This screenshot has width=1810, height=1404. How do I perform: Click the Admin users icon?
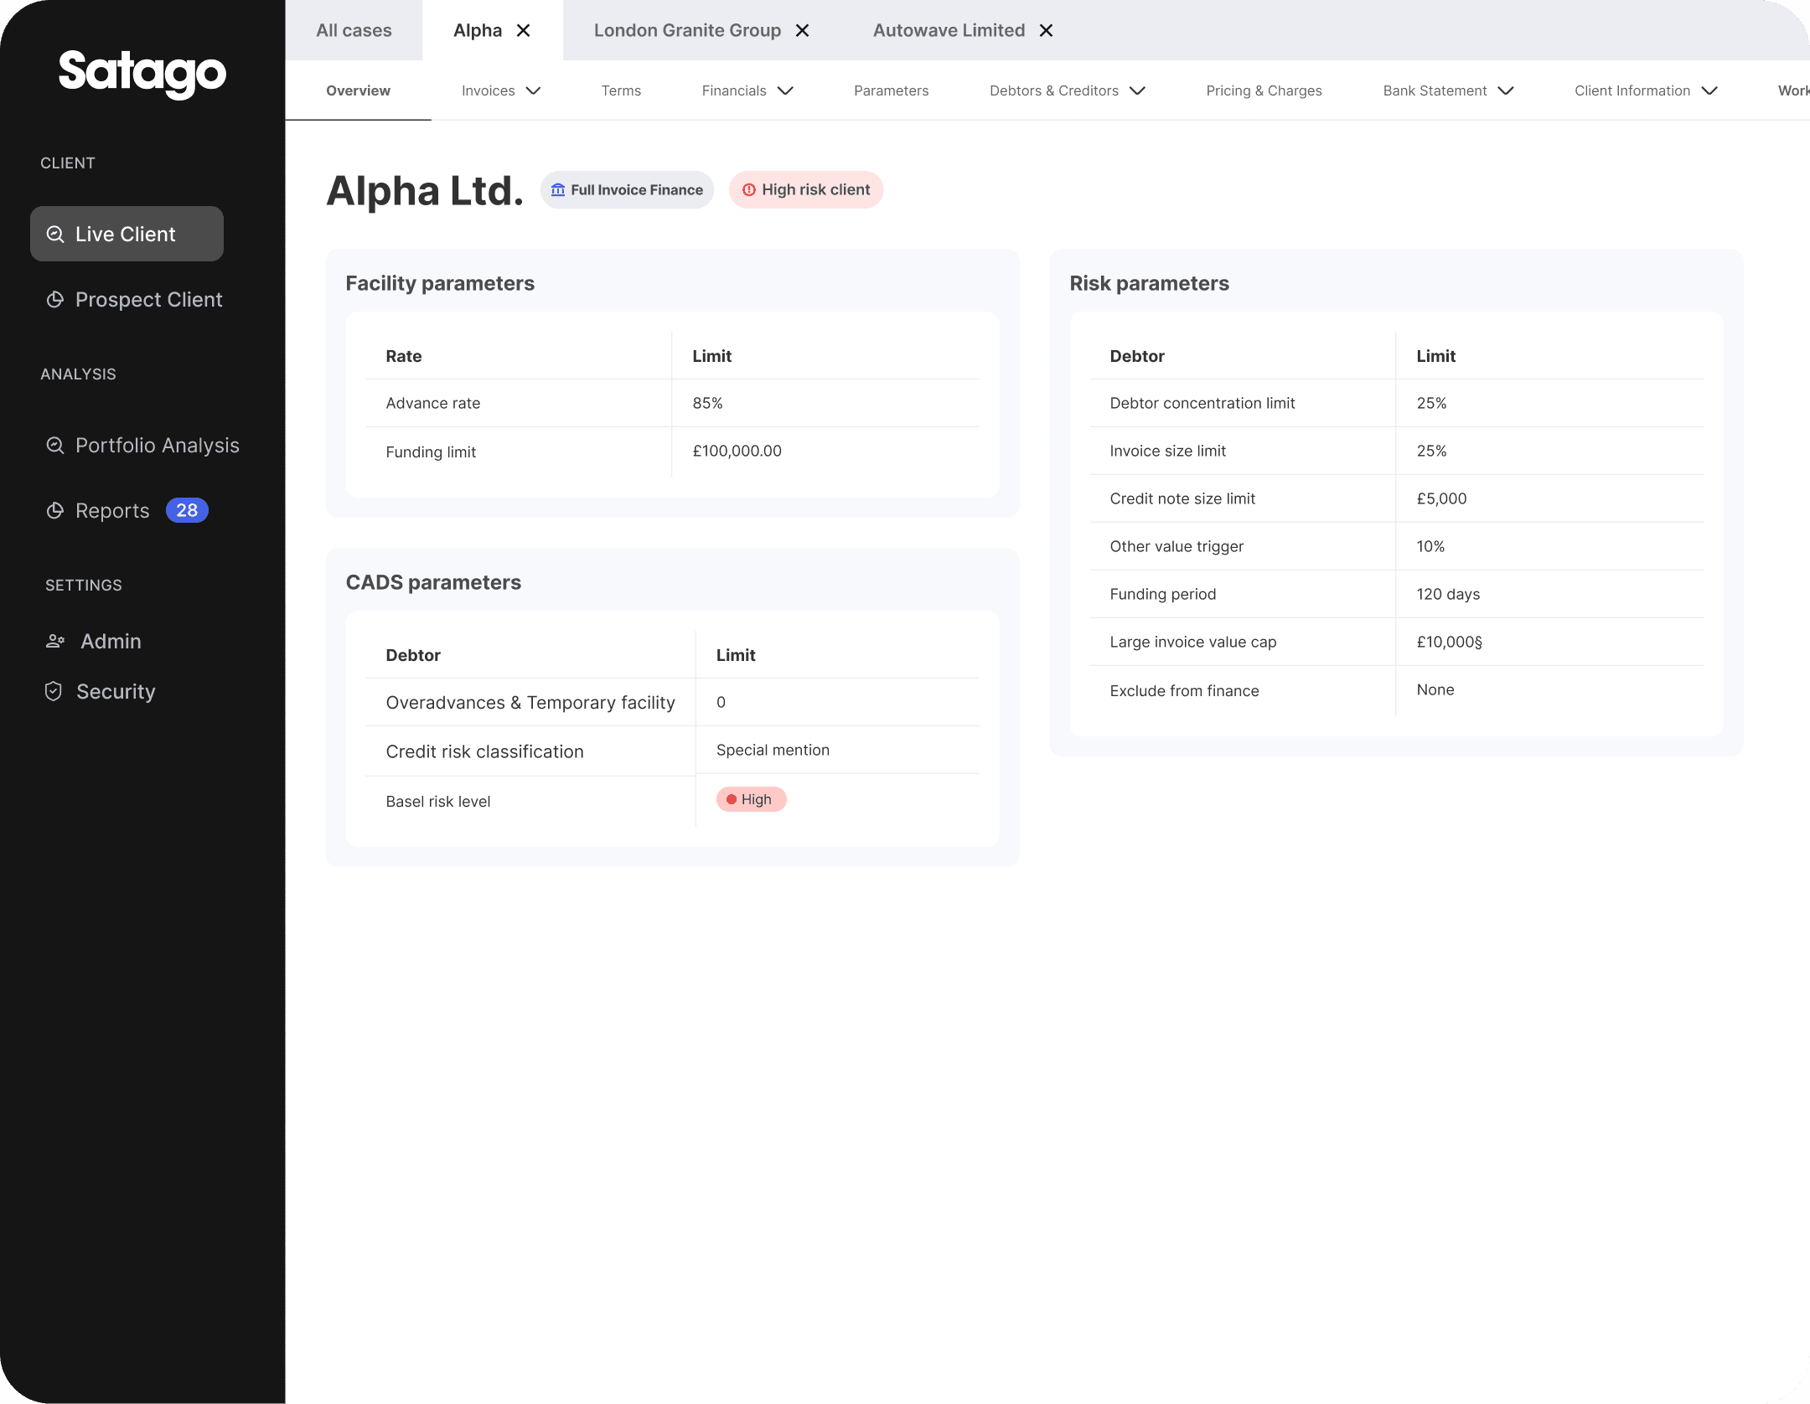[x=55, y=642]
